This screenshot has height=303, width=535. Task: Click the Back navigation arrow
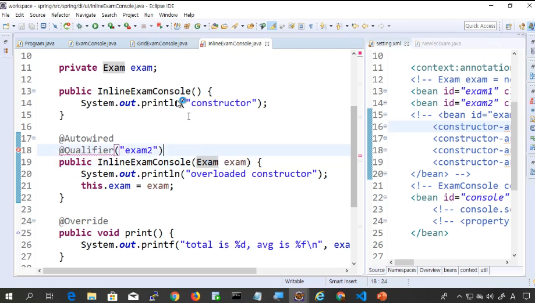pyautogui.click(x=365, y=26)
